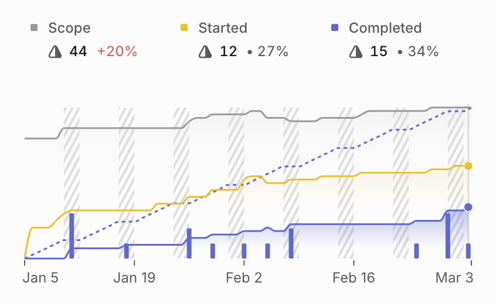496x303 pixels.
Task: Click the Feb 2 axis label
Action: tap(244, 278)
